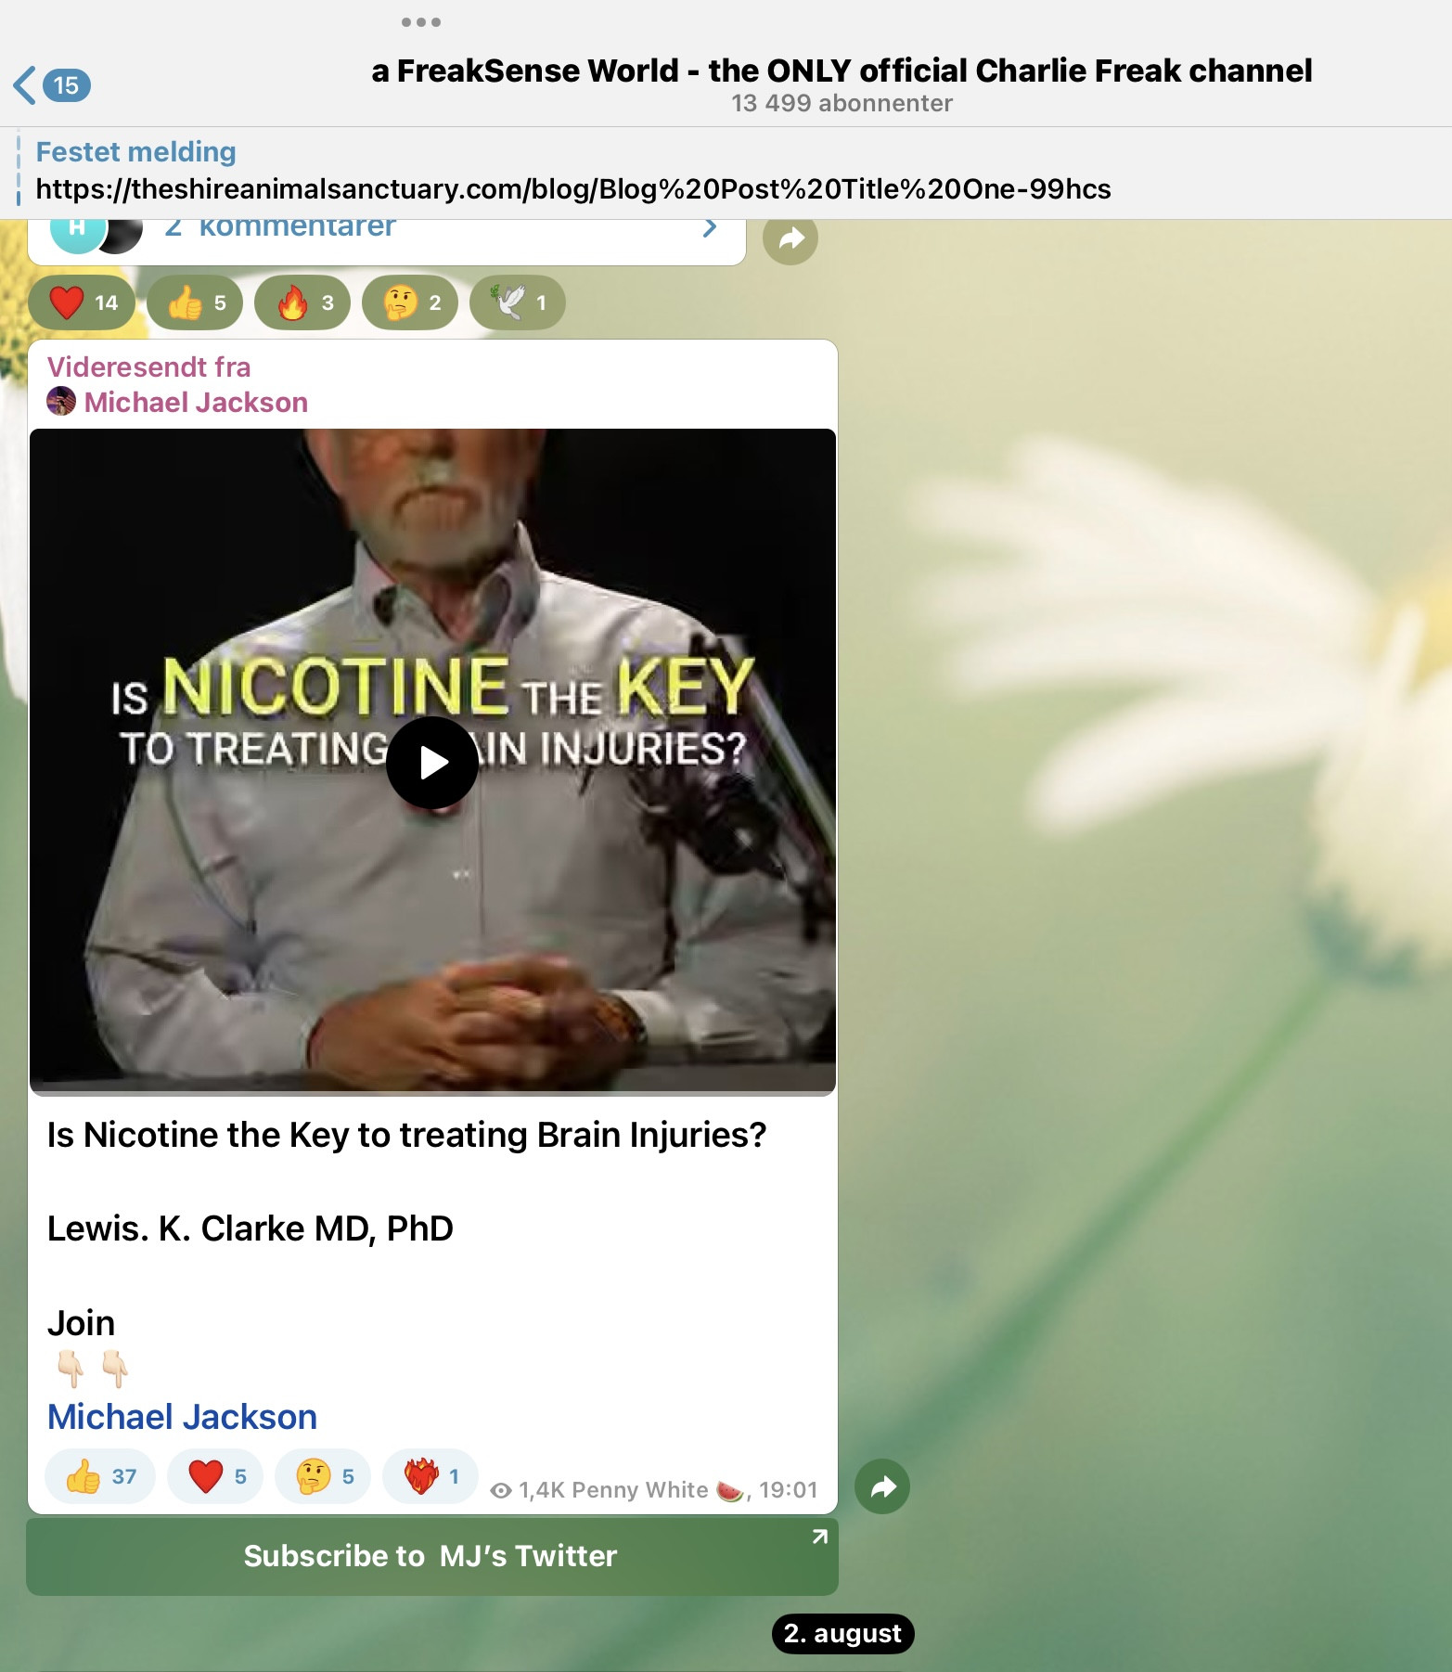1452x1672 pixels.
Task: Play the nicotine brain injuries video
Action: (432, 762)
